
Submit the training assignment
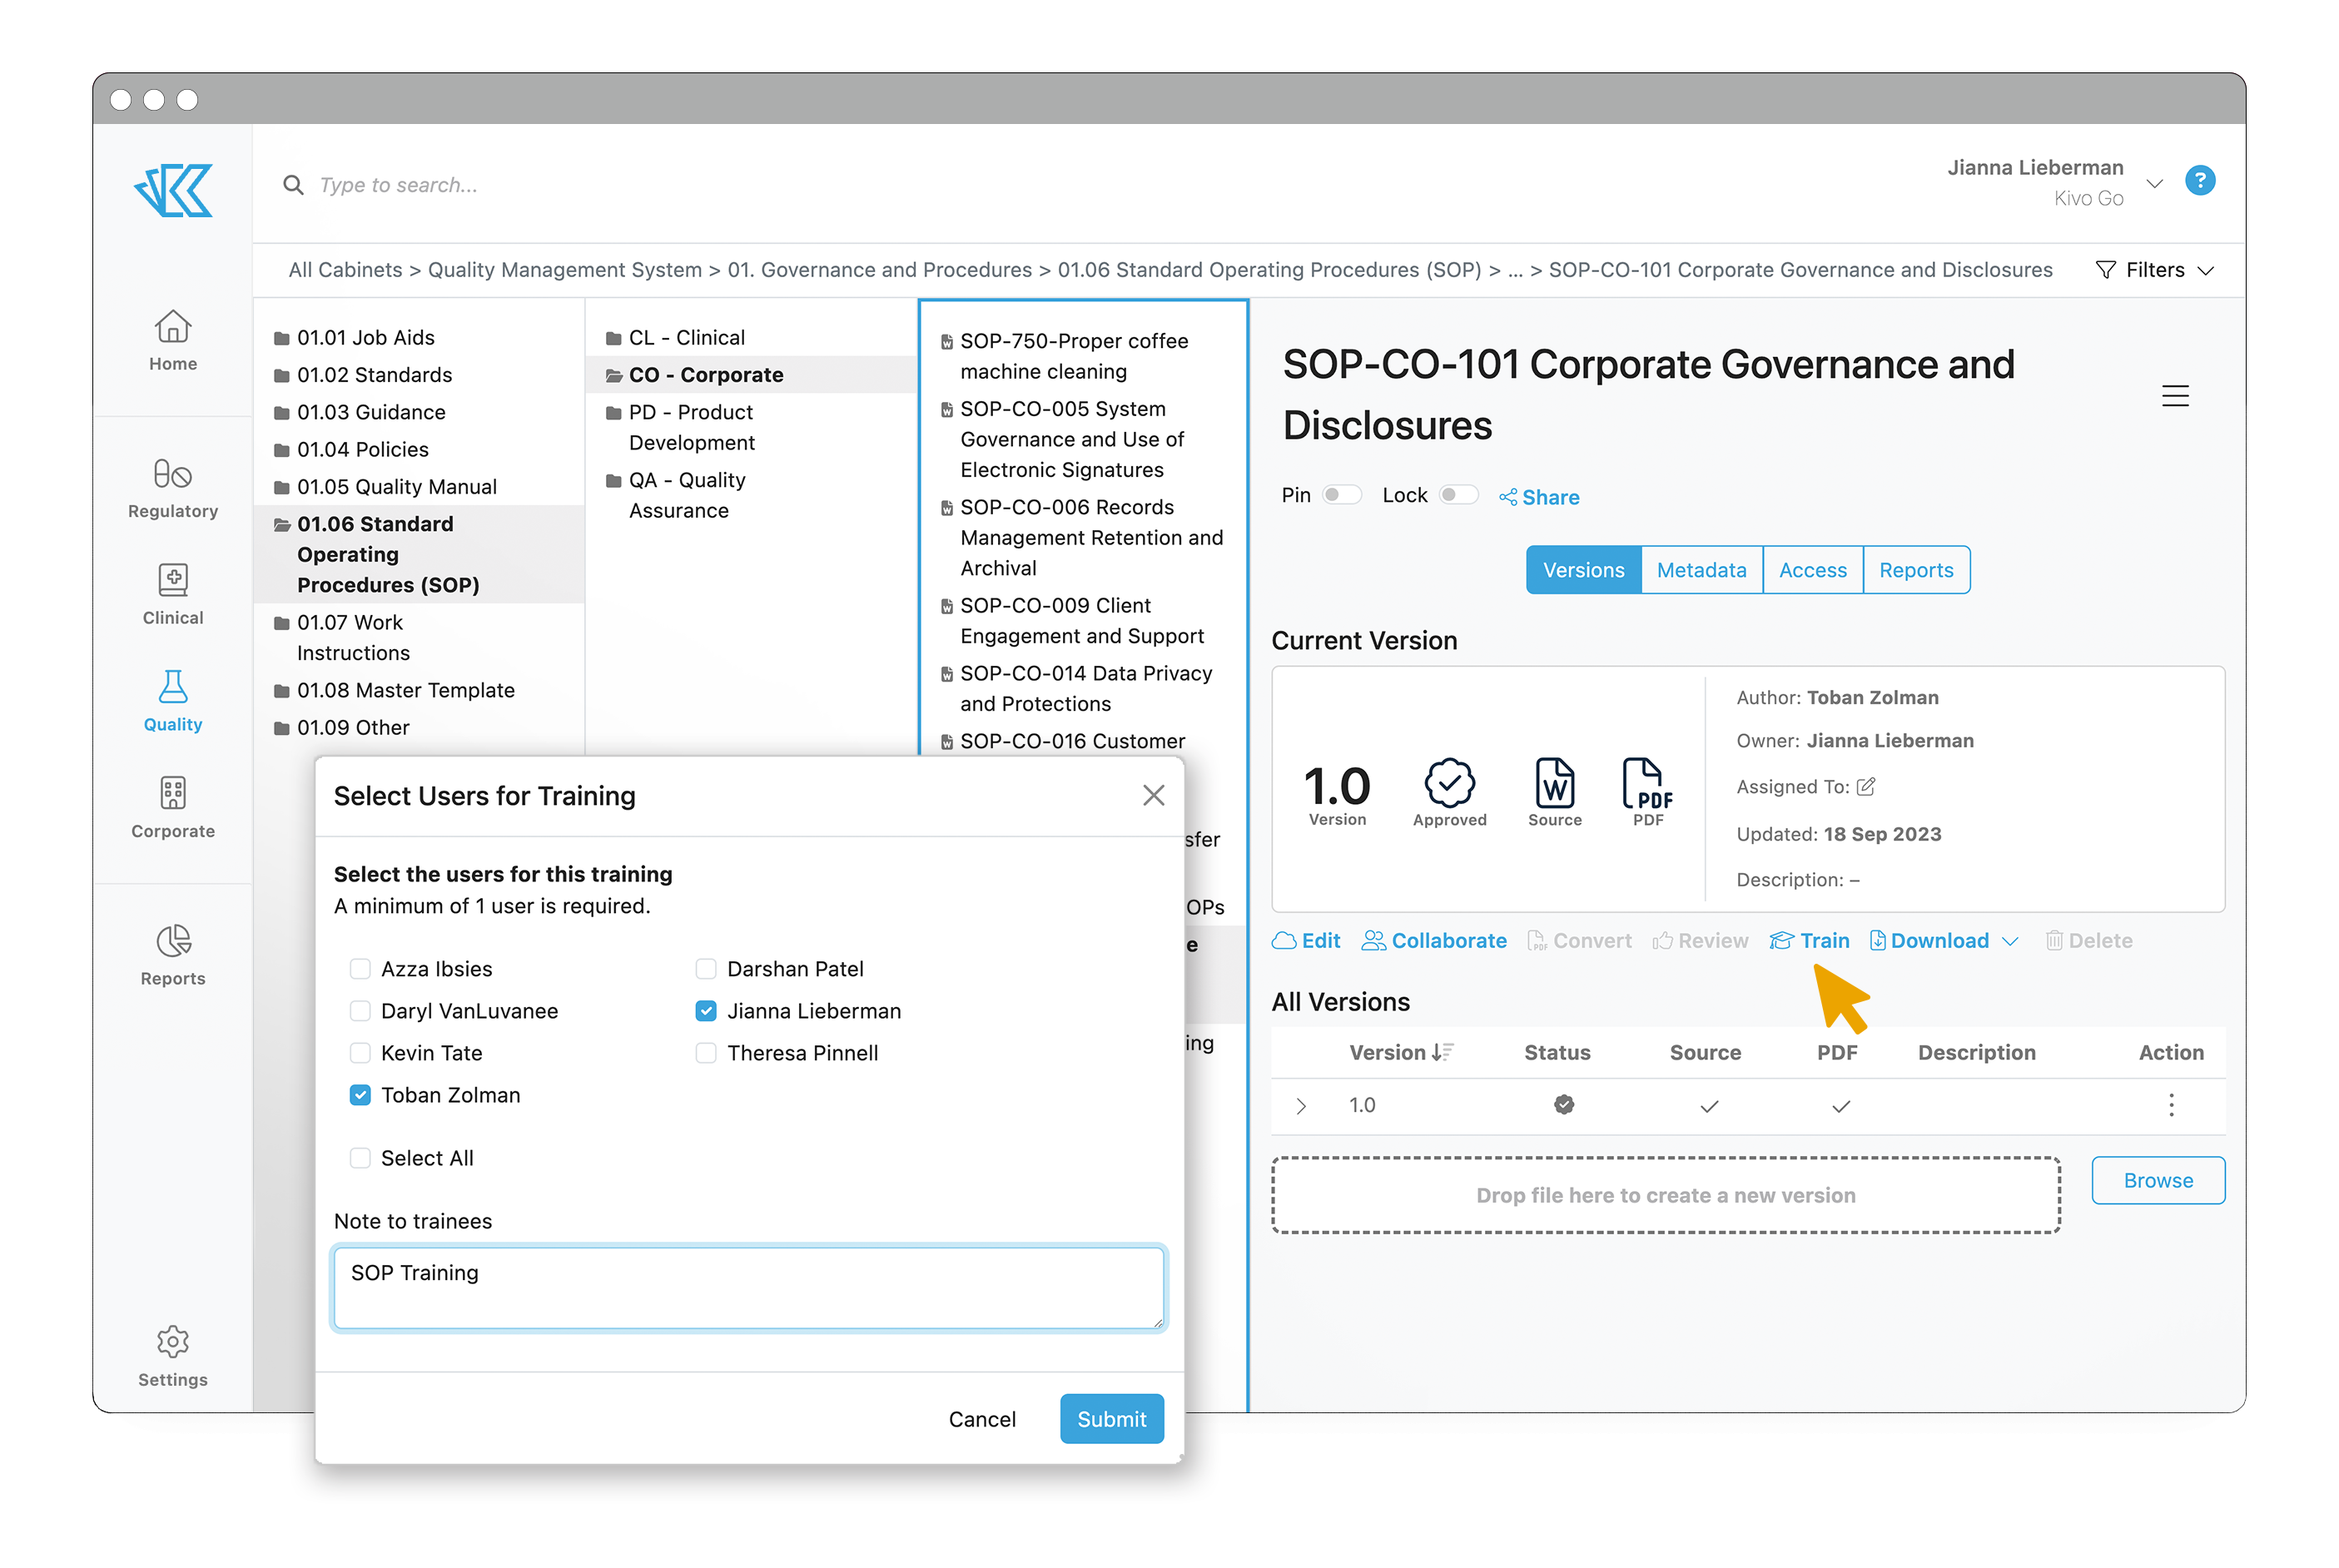click(x=1111, y=1418)
